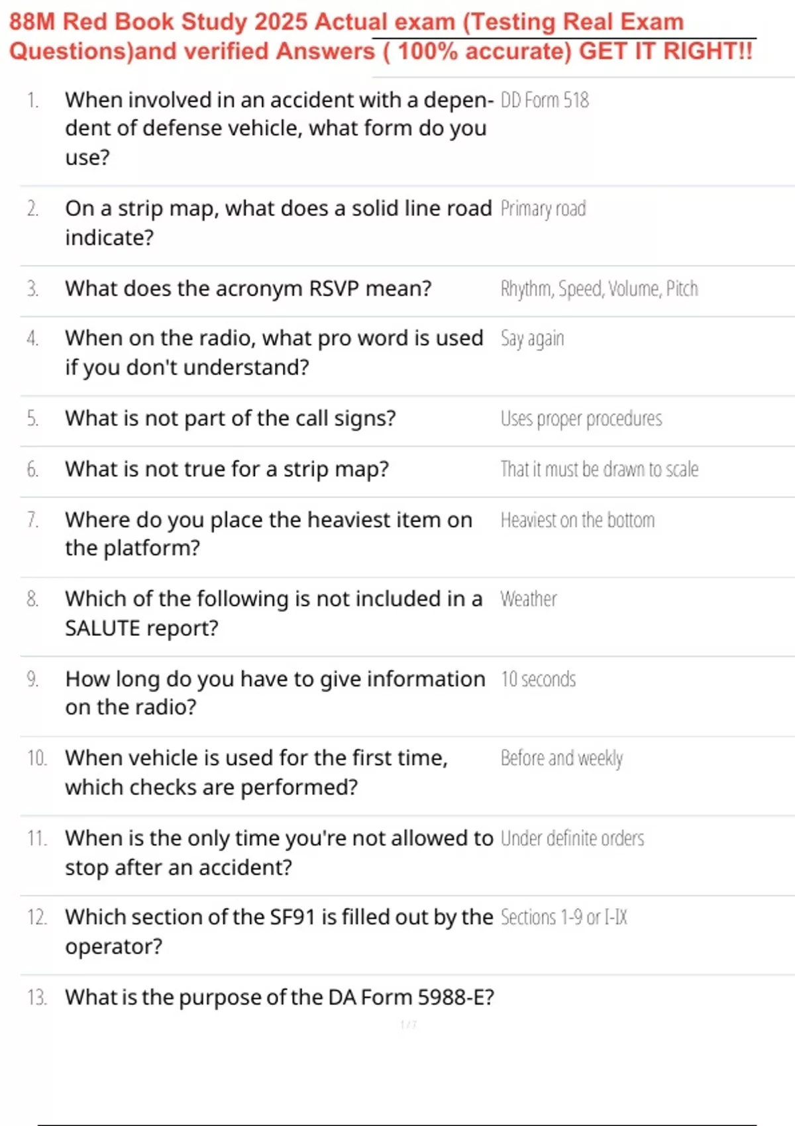The height and width of the screenshot is (1126, 795).
Task: Select the DA Form 5988-E question
Action: 279,997
